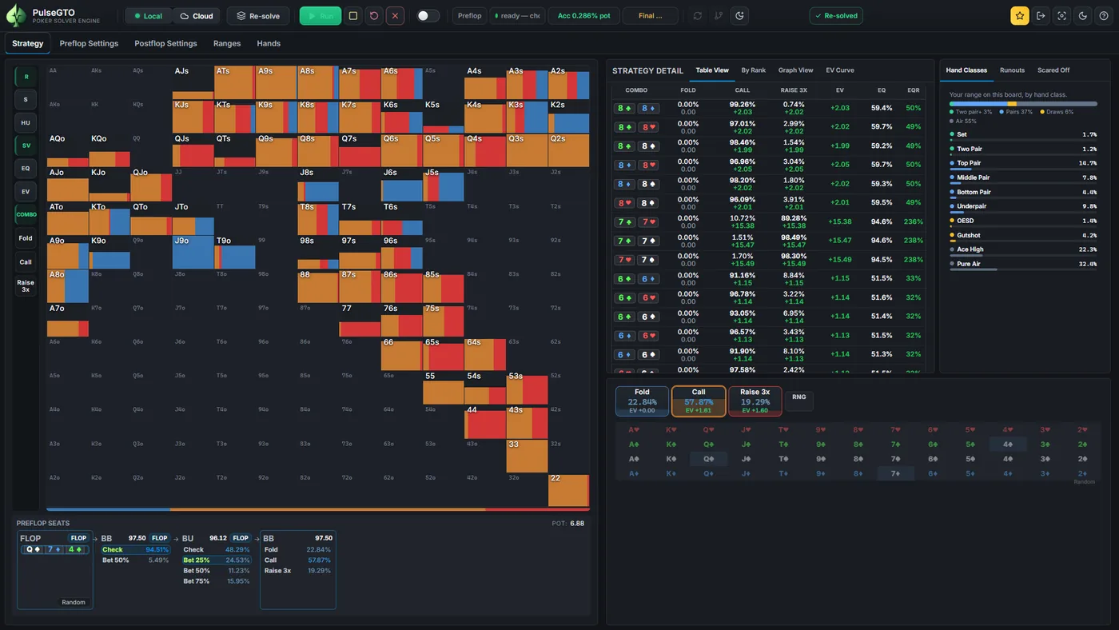This screenshot has width=1119, height=630.
Task: Click the Final status pill in toolbar
Action: coord(650,16)
